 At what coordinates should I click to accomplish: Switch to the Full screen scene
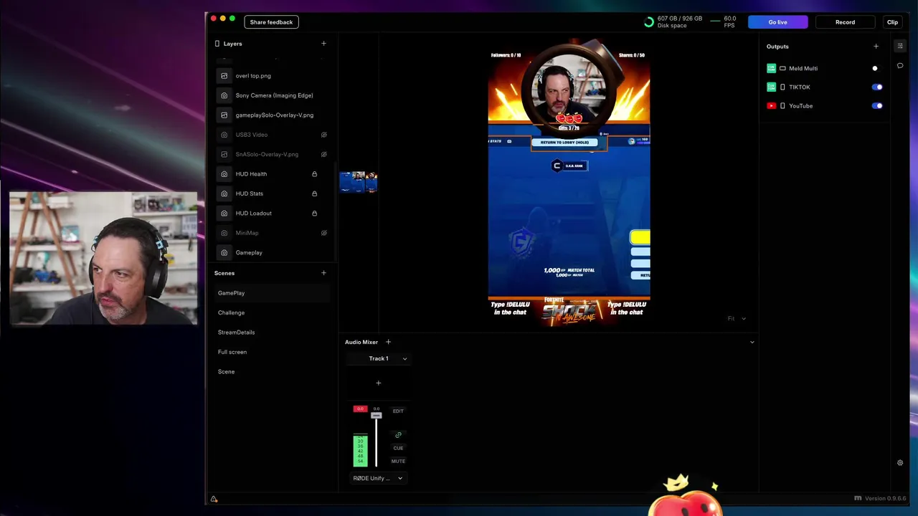(272, 352)
